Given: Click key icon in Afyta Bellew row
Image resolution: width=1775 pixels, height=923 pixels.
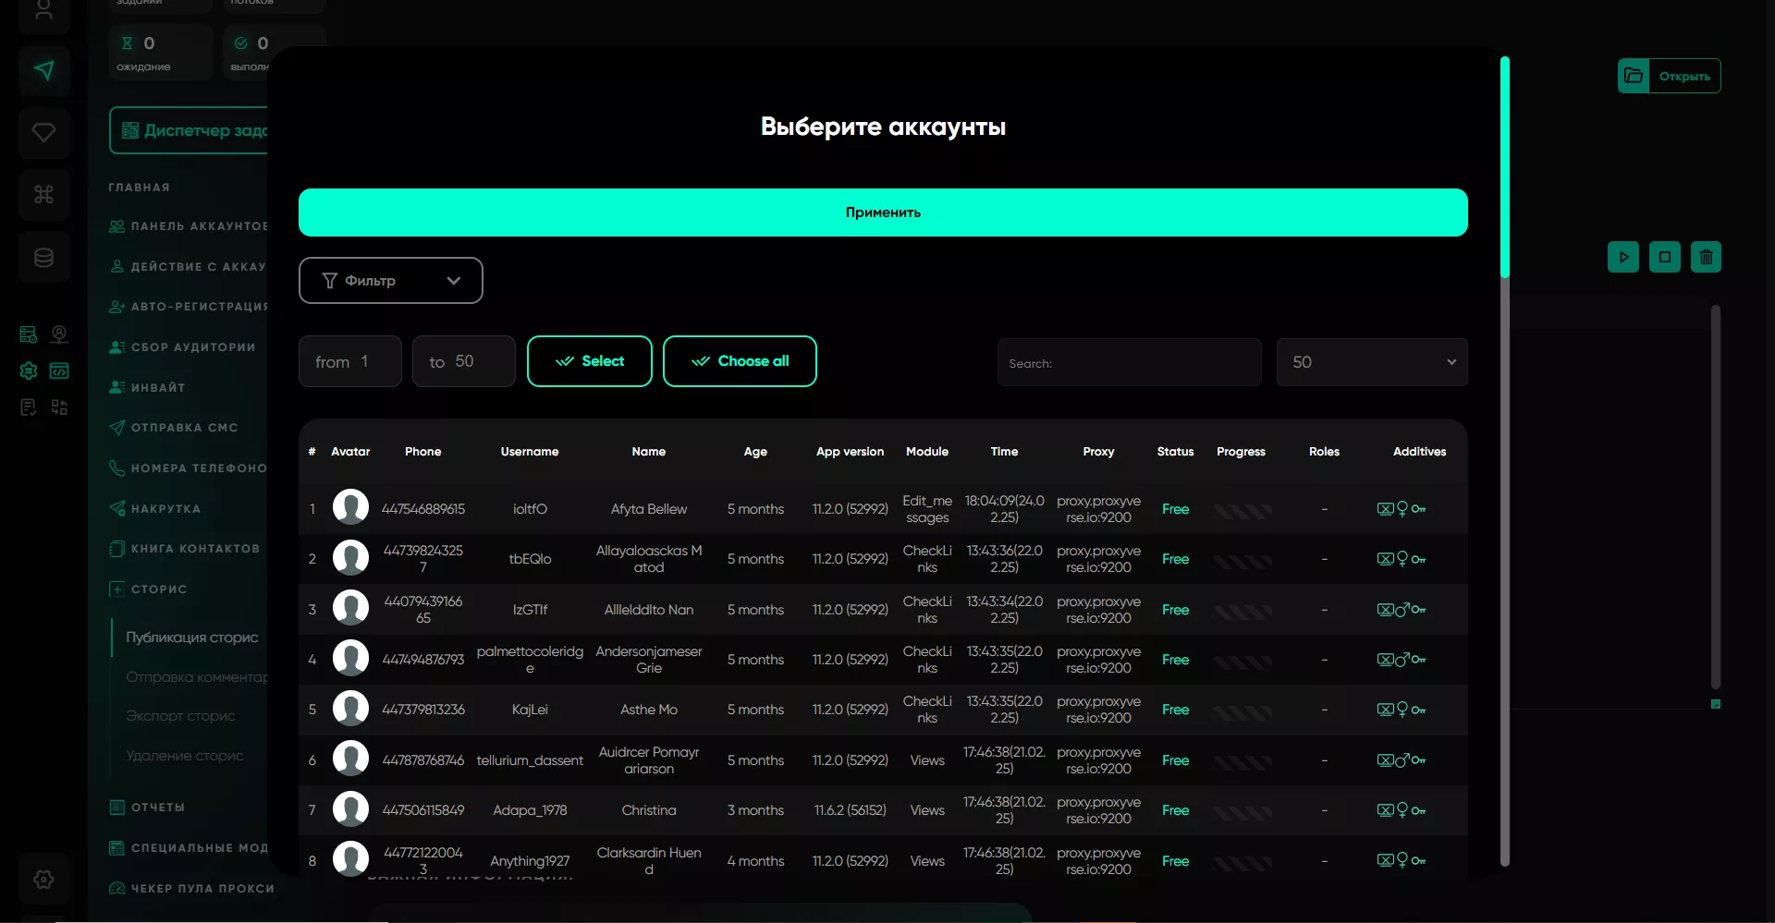Looking at the screenshot, I should tap(1419, 509).
